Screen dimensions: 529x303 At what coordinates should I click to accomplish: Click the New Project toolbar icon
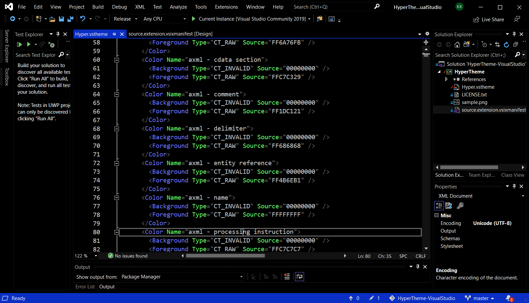click(x=39, y=19)
